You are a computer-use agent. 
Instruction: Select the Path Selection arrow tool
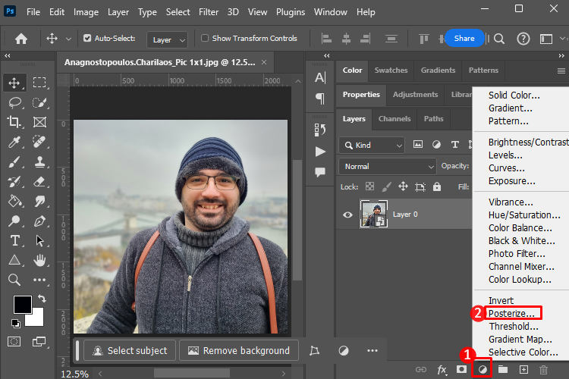[39, 240]
